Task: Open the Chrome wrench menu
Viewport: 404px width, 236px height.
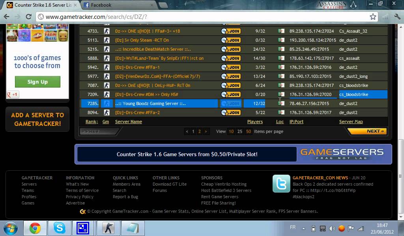Action: pyautogui.click(x=397, y=17)
